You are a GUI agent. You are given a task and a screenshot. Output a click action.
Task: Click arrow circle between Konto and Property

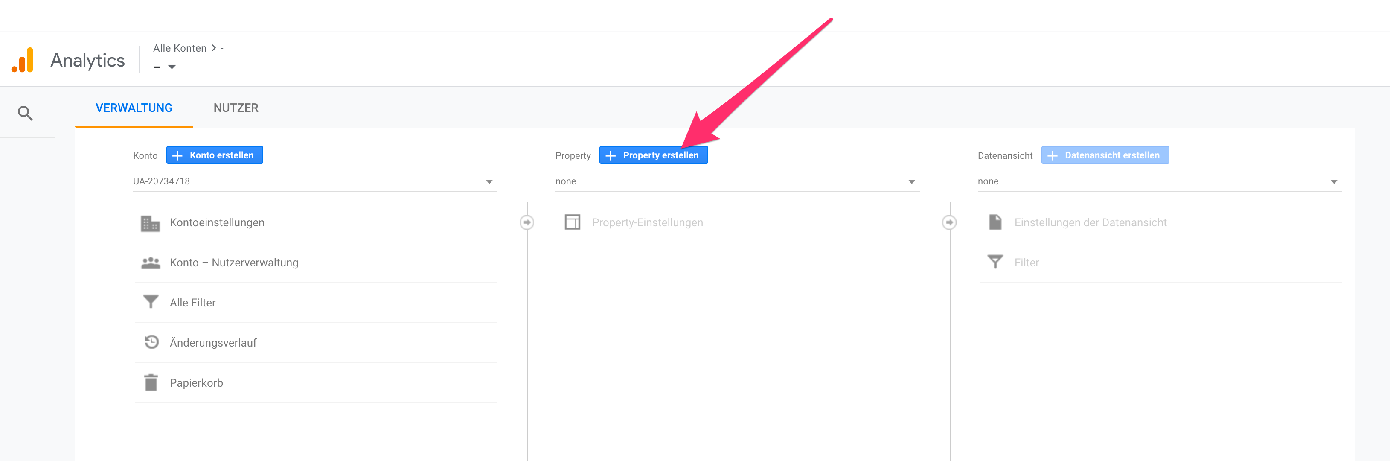[527, 222]
